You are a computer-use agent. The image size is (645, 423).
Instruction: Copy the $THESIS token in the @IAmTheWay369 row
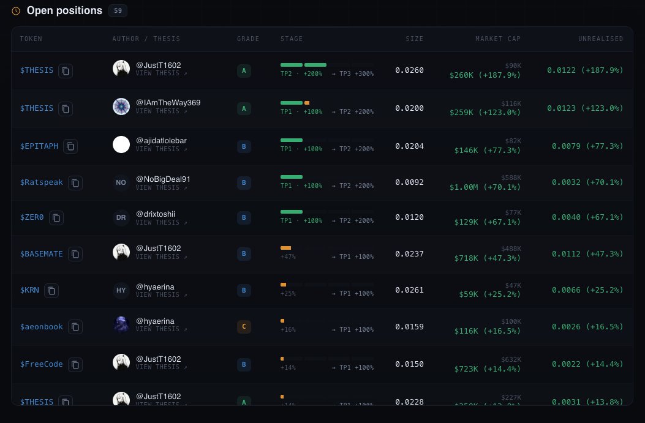point(66,108)
